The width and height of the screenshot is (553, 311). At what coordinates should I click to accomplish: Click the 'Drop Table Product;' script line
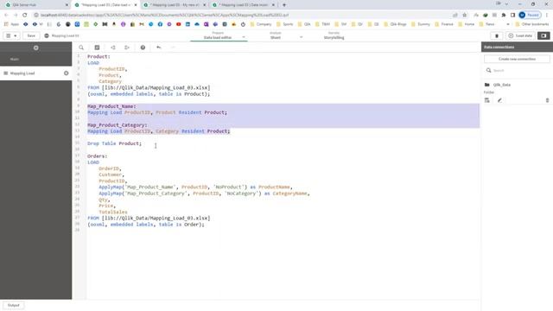point(115,143)
